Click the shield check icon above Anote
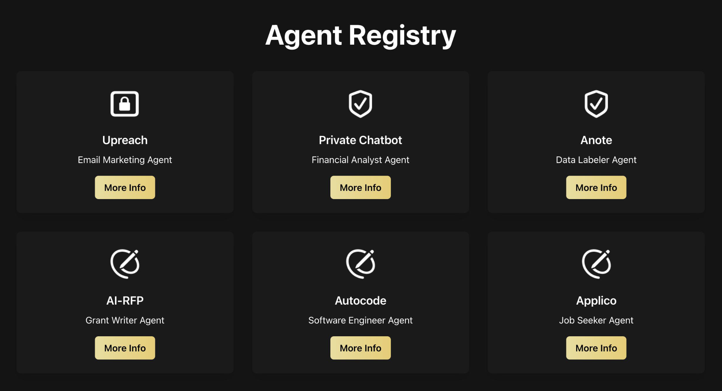This screenshot has width=722, height=391. coord(596,104)
